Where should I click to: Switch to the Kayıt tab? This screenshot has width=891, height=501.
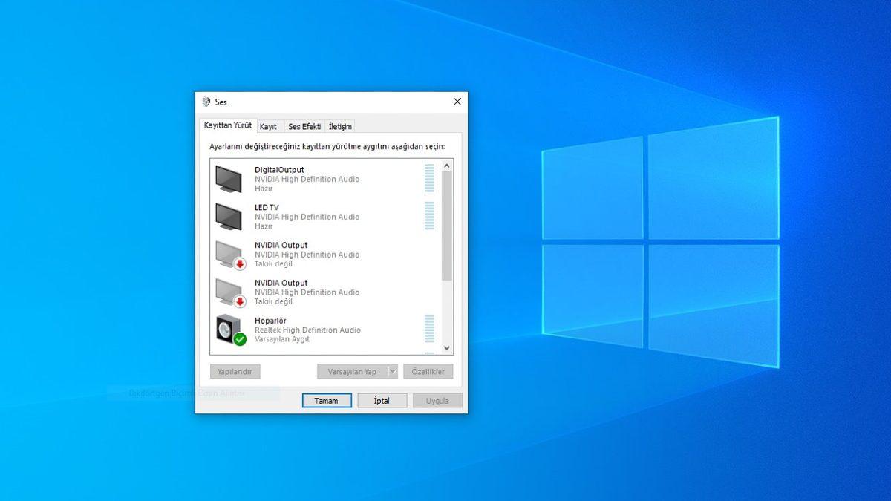pyautogui.click(x=269, y=126)
